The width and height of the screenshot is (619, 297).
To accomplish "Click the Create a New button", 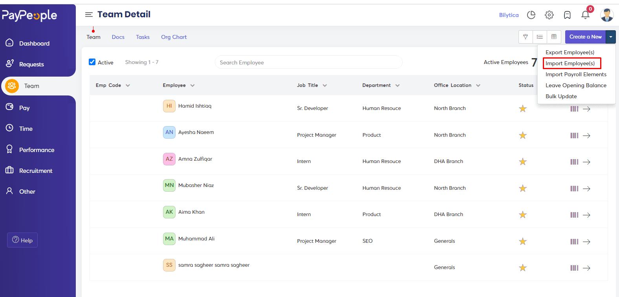I will pyautogui.click(x=586, y=37).
